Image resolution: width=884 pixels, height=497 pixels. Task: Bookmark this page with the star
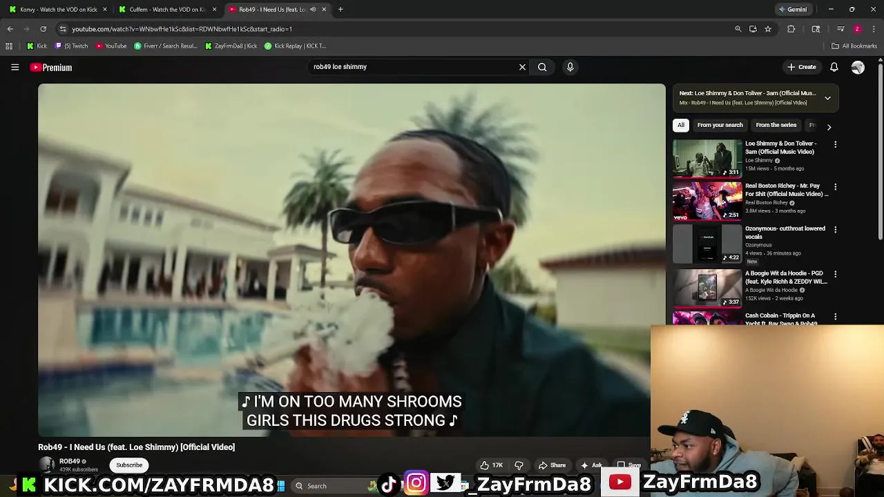pyautogui.click(x=767, y=29)
